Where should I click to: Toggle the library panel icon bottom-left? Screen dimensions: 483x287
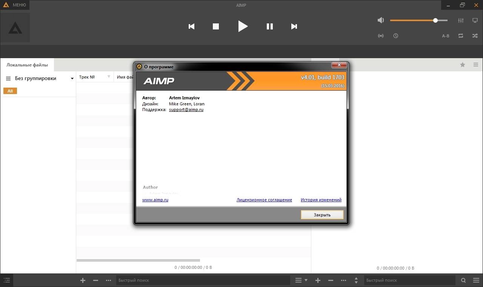7,280
